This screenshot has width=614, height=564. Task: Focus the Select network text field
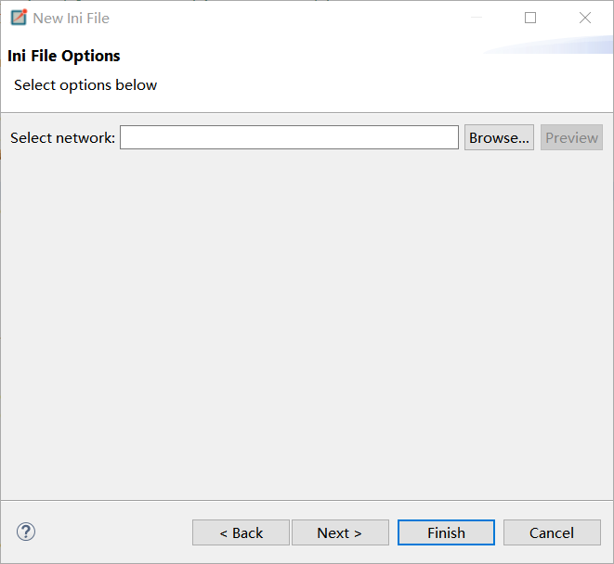pos(289,137)
